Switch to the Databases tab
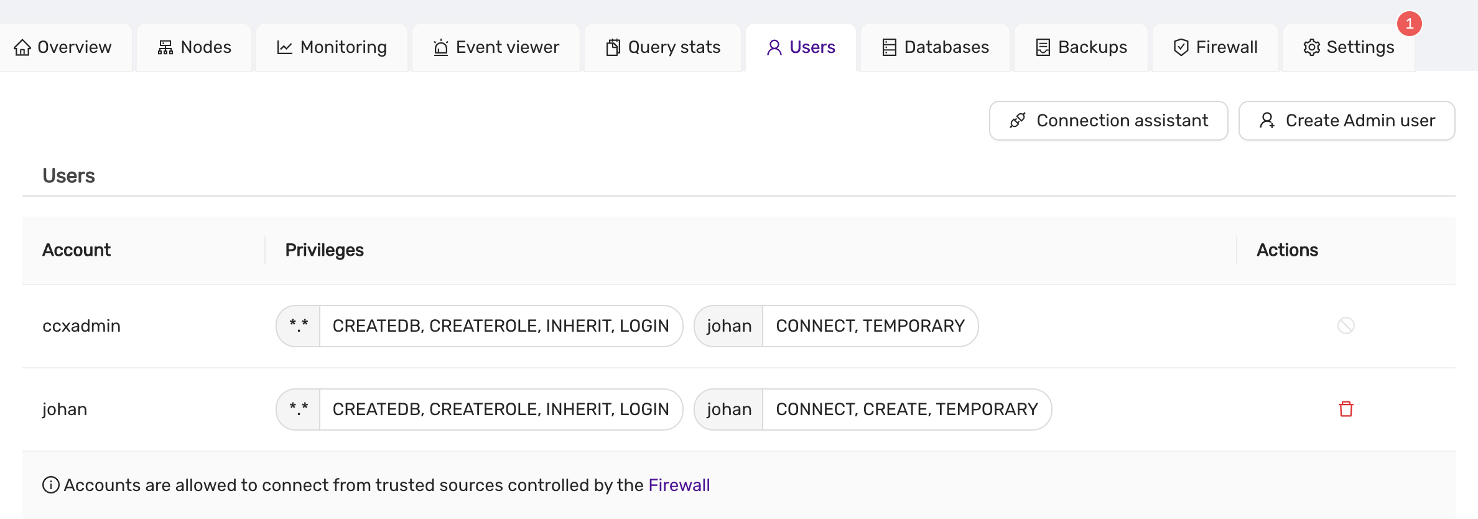1478x519 pixels. pos(934,47)
